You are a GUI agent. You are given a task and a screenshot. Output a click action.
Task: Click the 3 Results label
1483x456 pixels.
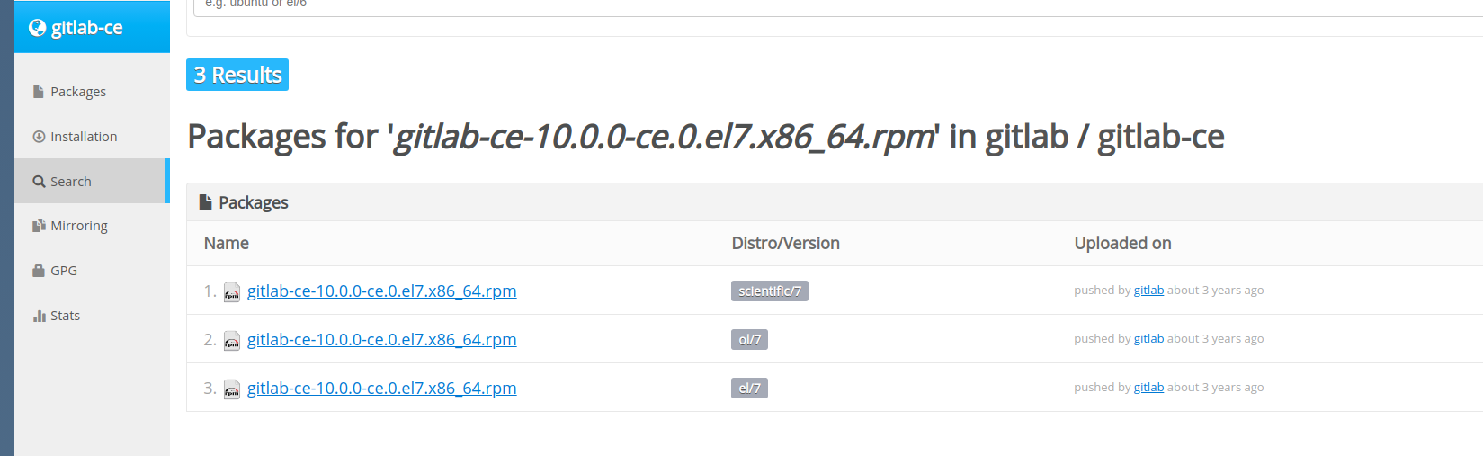tap(237, 75)
